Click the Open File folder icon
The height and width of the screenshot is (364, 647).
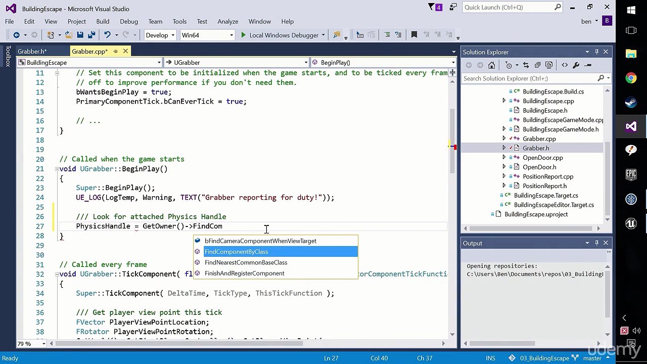tap(68, 35)
